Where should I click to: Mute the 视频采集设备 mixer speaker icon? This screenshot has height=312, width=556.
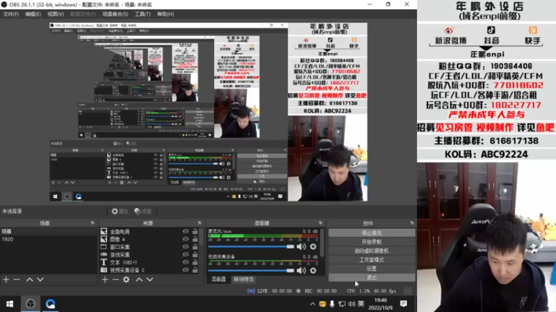point(301,270)
